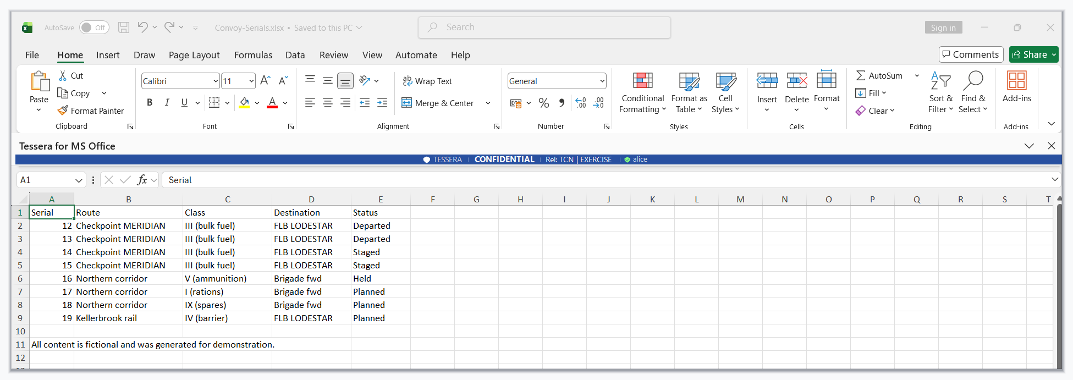The height and width of the screenshot is (380, 1073).
Task: Toggle Bottom Align button
Action: click(x=345, y=81)
